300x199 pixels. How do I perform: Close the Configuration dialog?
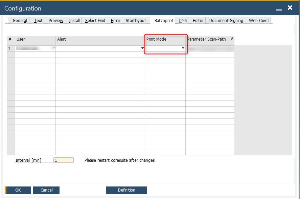click(x=290, y=8)
